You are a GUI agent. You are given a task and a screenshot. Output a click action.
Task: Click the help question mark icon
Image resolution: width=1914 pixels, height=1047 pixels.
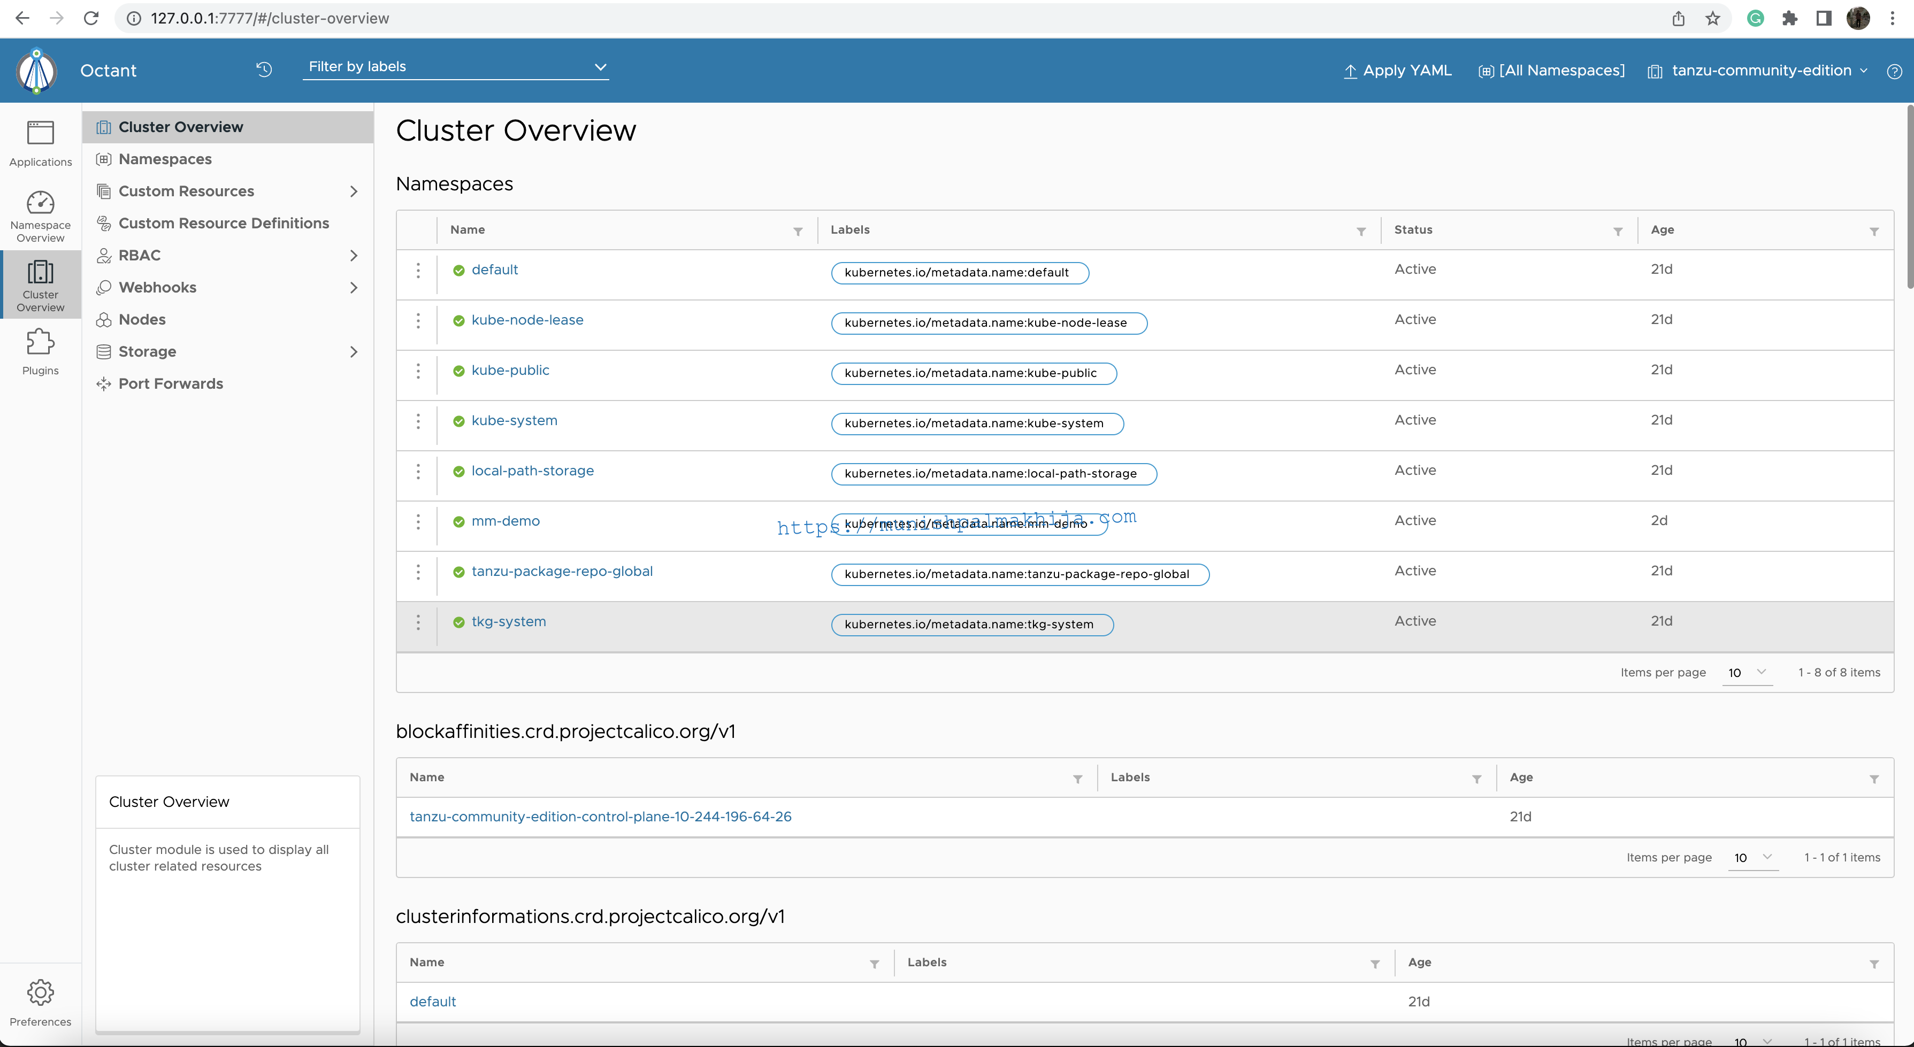coord(1894,71)
